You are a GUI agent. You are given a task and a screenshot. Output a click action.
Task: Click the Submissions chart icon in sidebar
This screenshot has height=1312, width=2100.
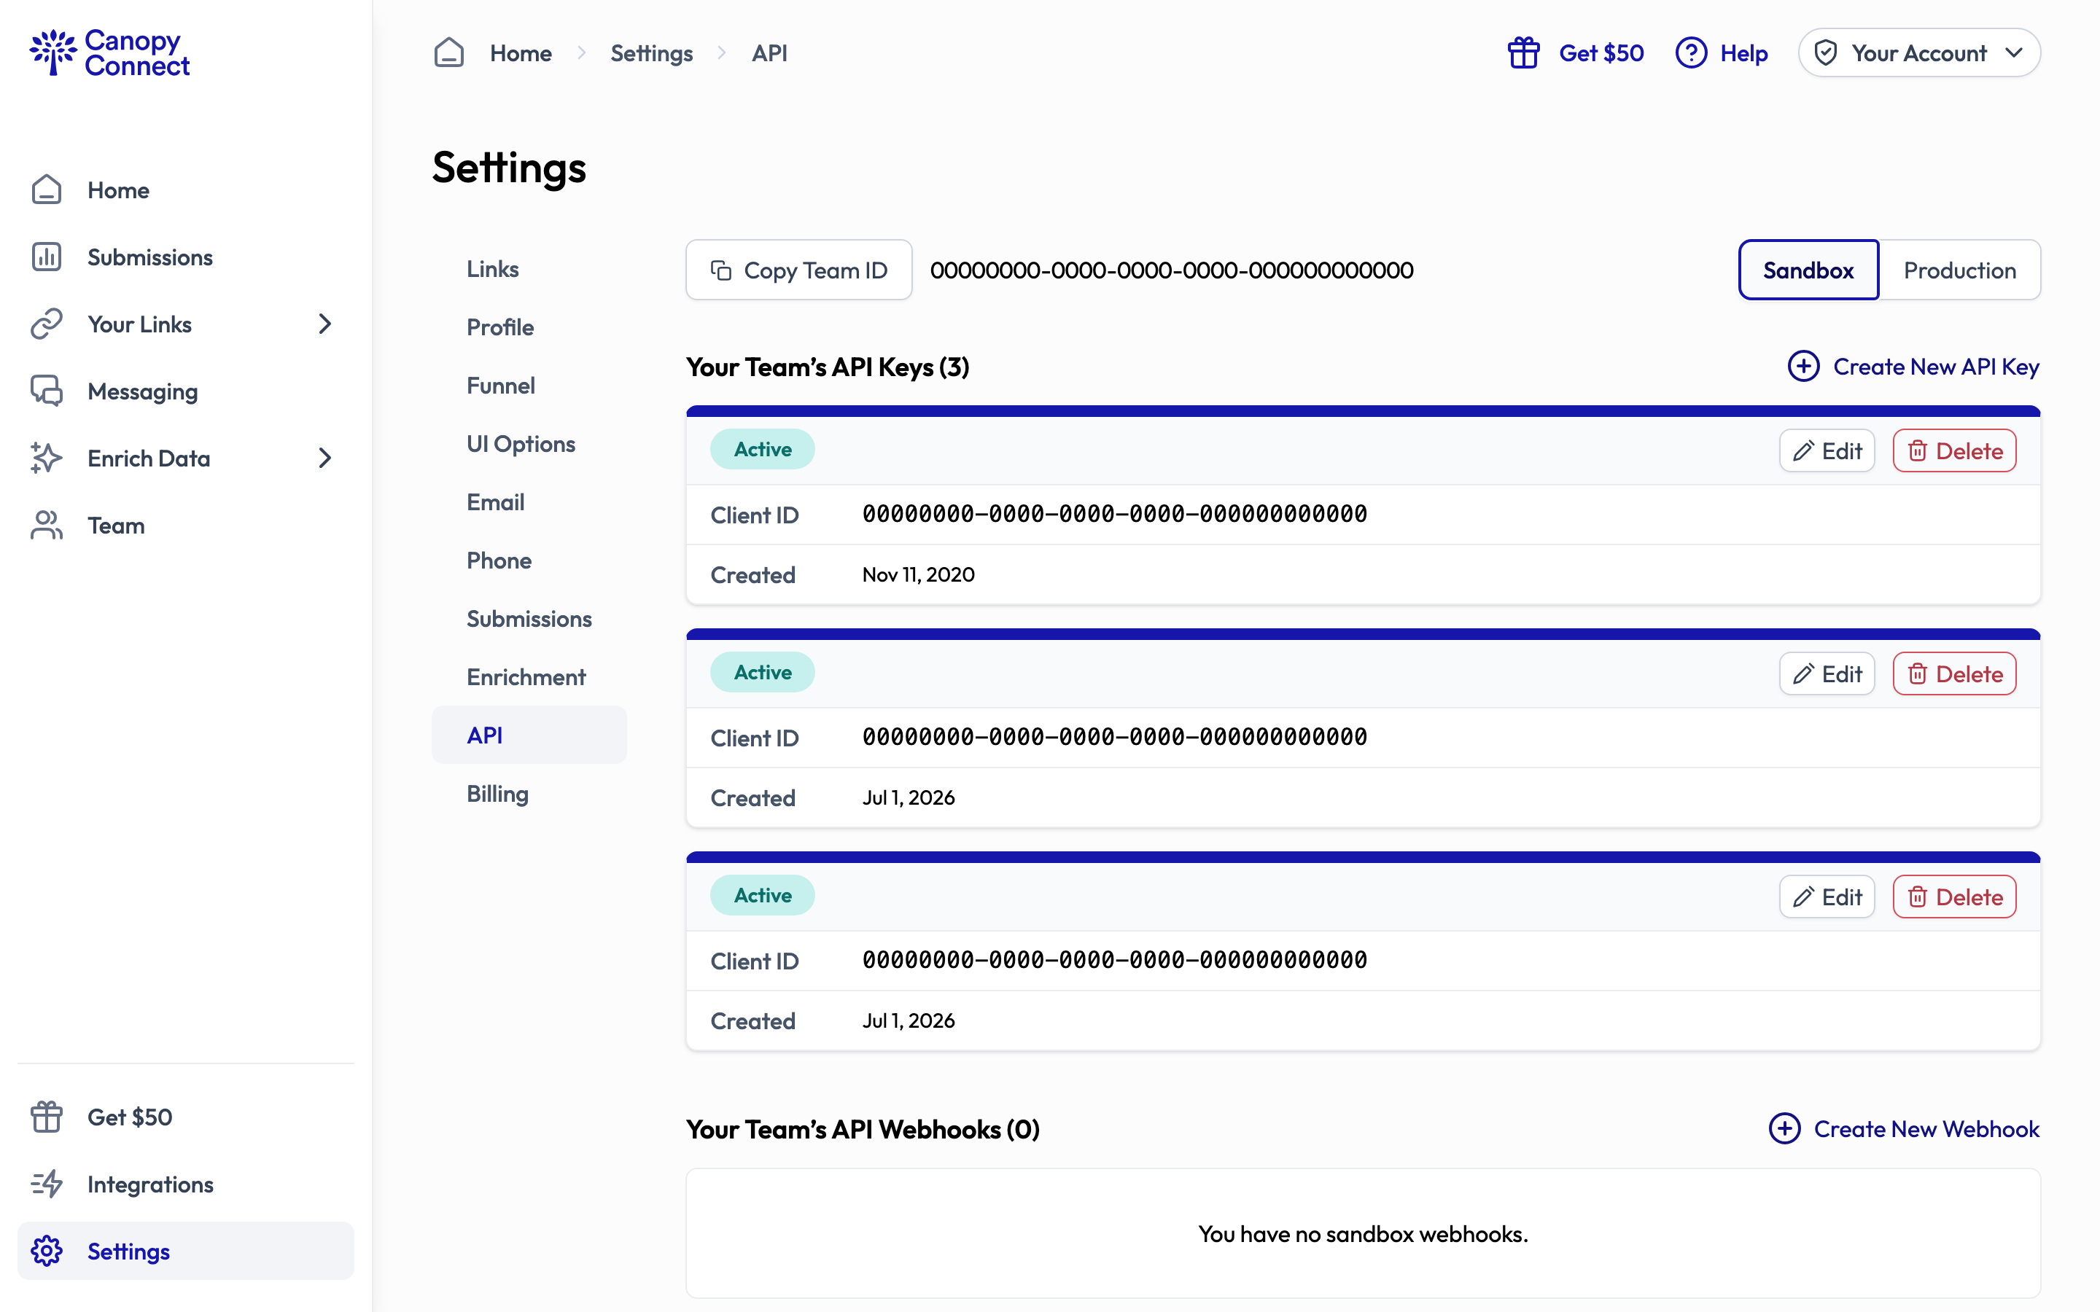coord(47,257)
